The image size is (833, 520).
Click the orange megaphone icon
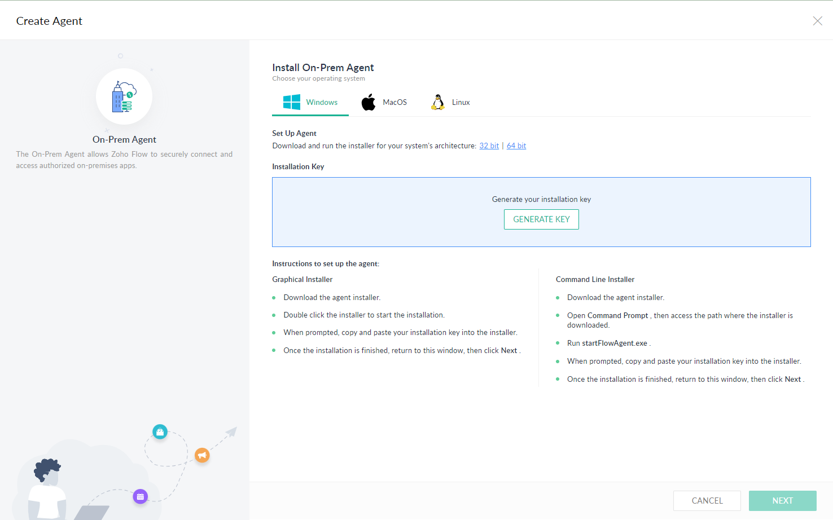tap(202, 455)
